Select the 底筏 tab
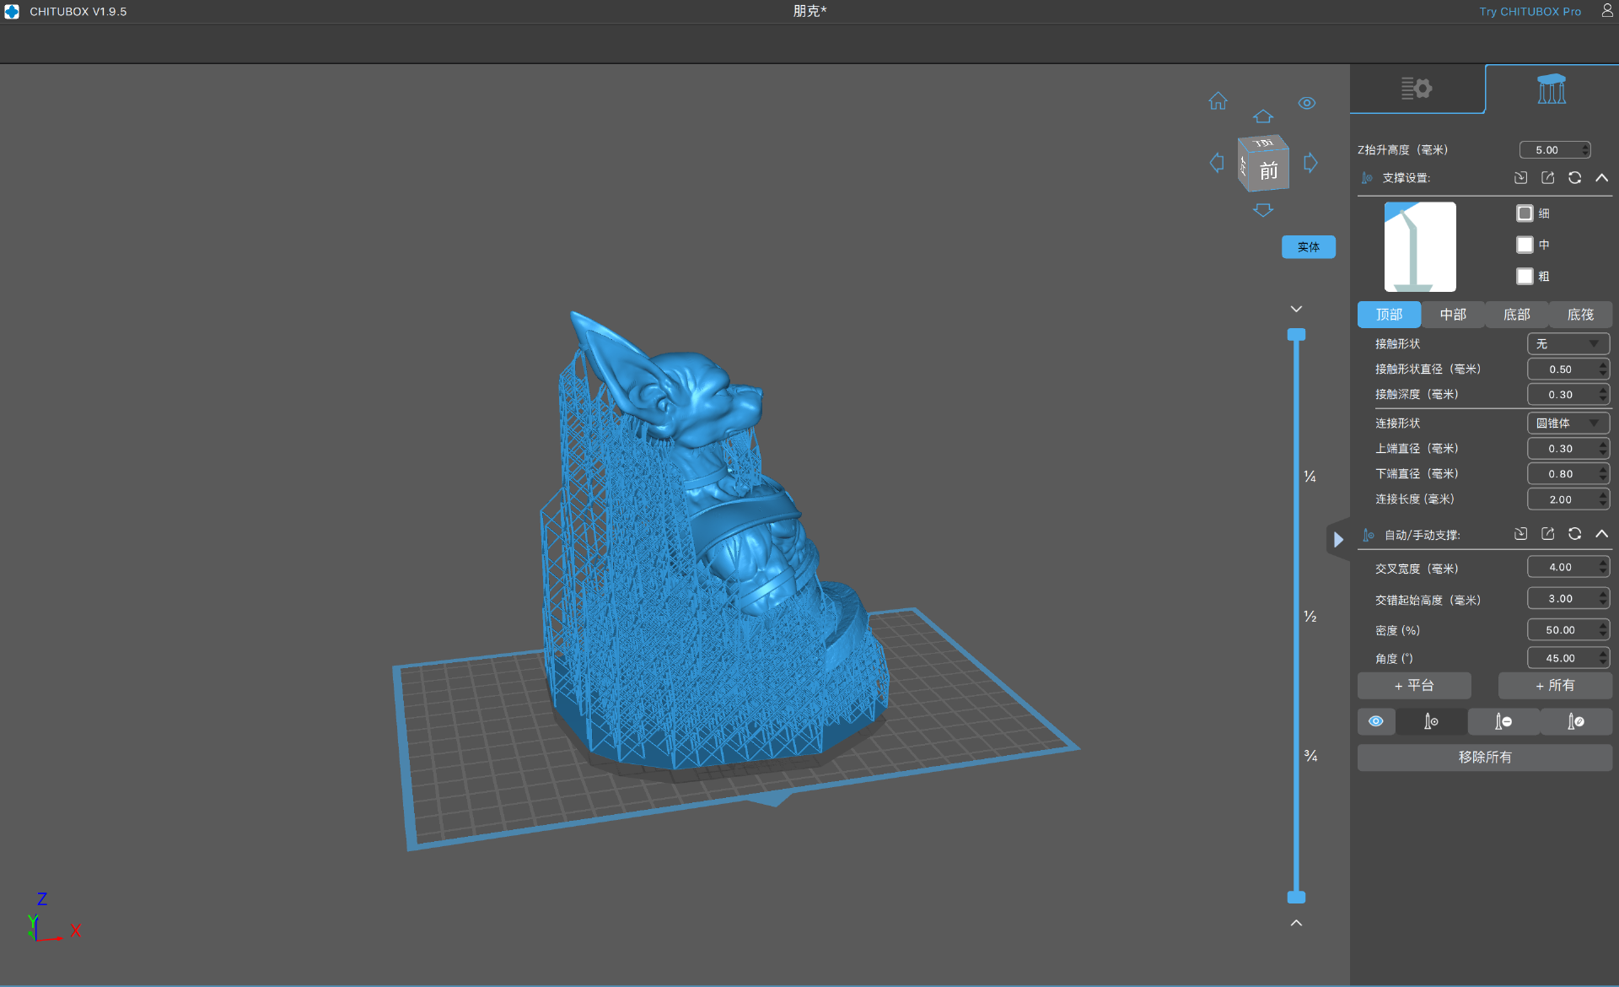This screenshot has width=1619, height=987. tap(1580, 315)
